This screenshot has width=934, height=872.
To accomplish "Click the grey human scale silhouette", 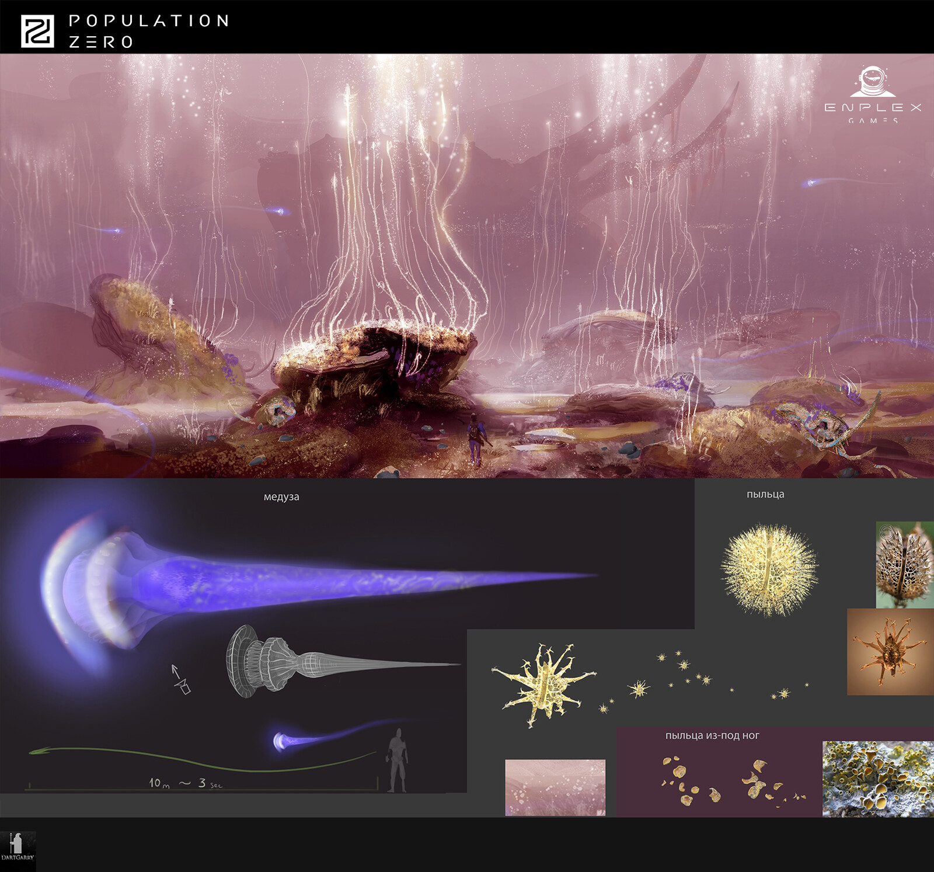I will 398,760.
